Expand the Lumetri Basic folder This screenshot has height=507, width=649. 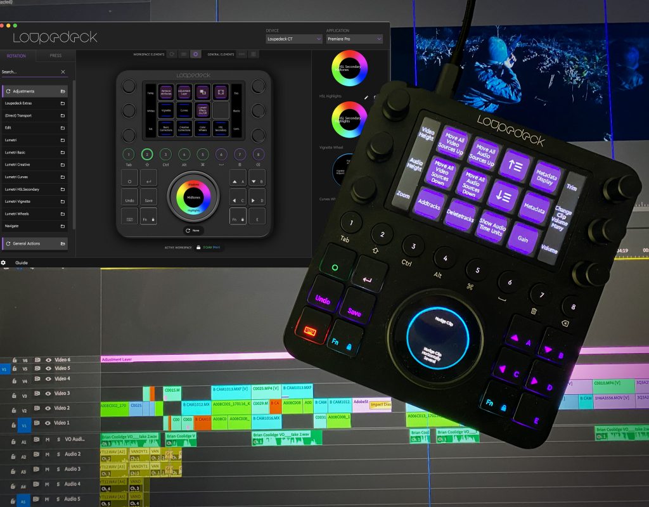pos(35,152)
